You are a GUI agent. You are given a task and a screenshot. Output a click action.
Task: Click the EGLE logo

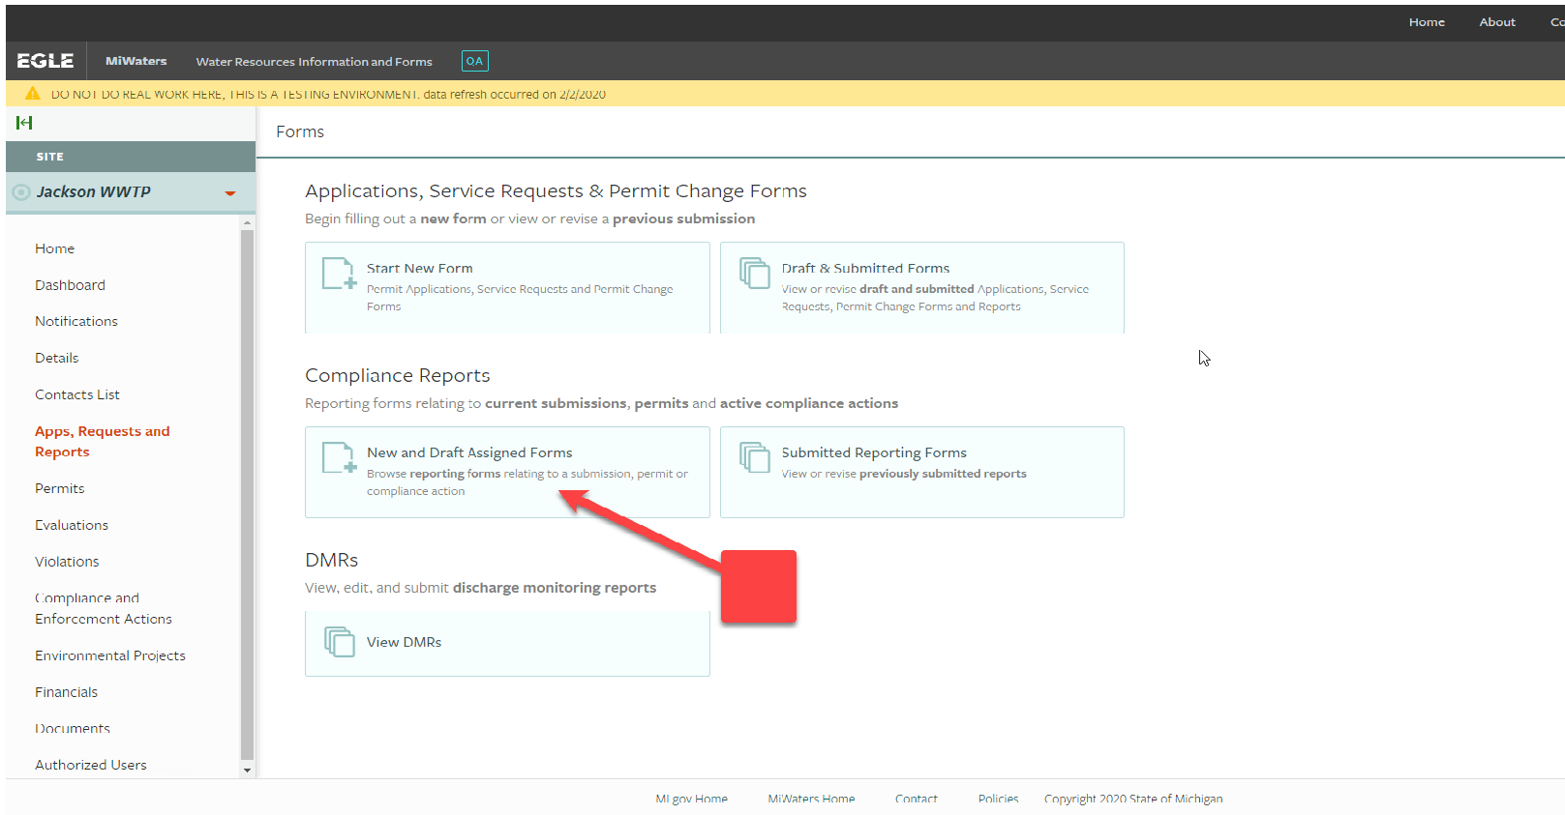pyautogui.click(x=45, y=61)
